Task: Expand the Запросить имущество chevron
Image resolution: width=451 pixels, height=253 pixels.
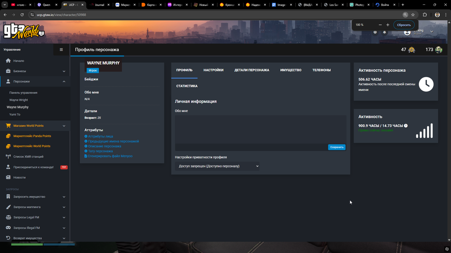Action: coord(64,197)
